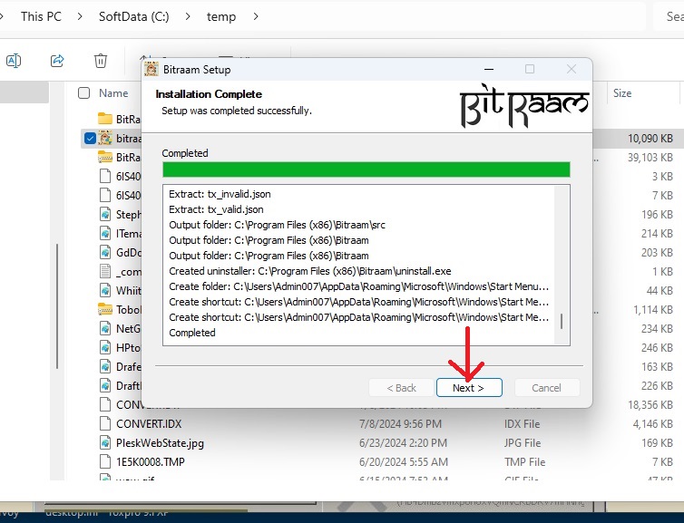Click log line 'Create folder' Start Menu
Image resolution: width=684 pixels, height=523 pixels.
pos(358,286)
